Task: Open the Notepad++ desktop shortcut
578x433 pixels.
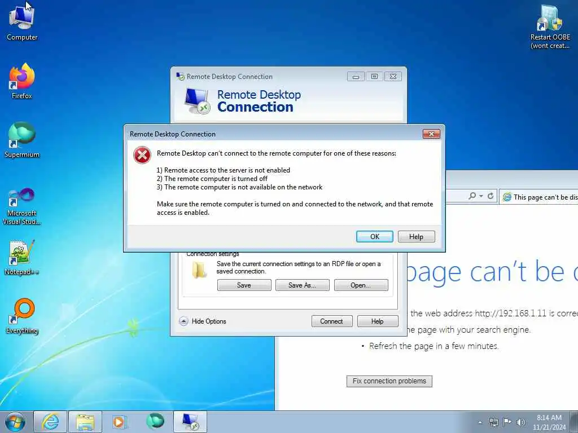Action: click(22, 258)
